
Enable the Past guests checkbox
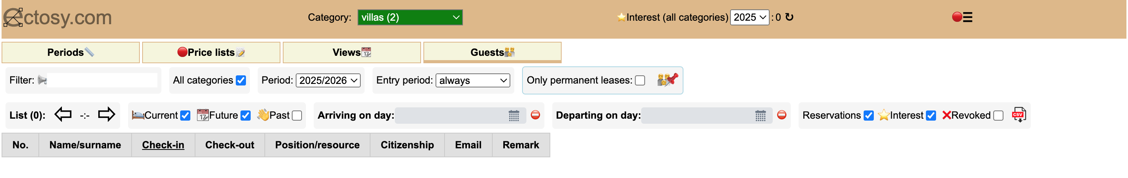coord(297,116)
